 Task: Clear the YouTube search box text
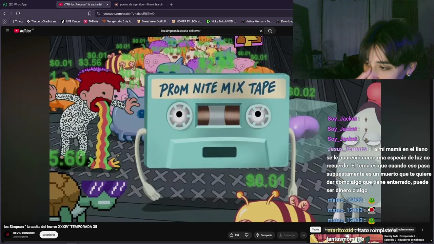[x=261, y=31]
